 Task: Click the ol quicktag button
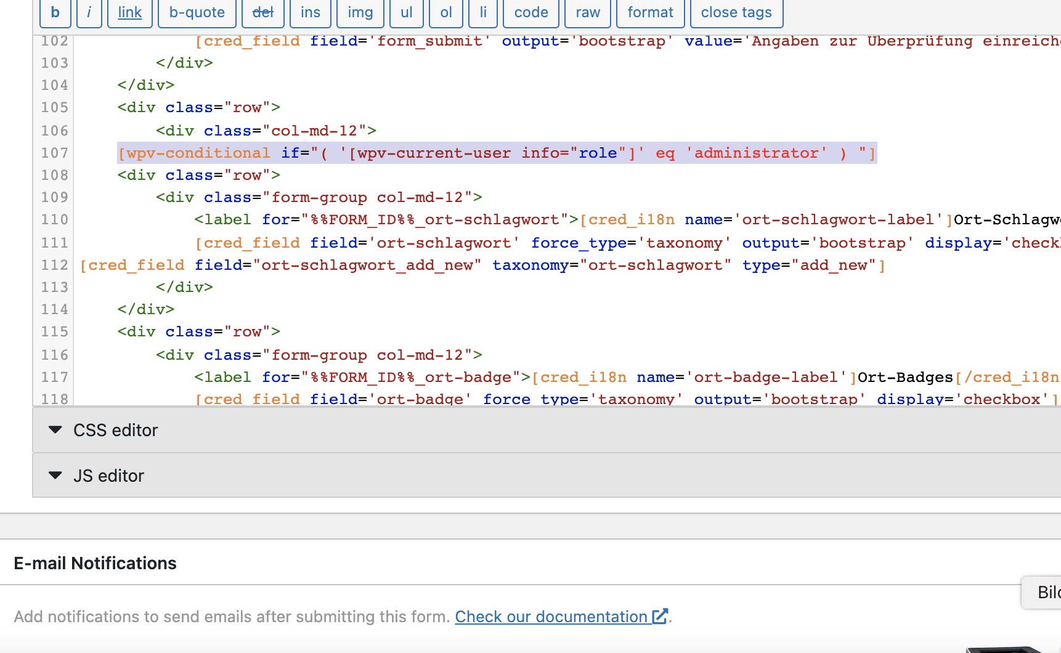click(x=446, y=13)
